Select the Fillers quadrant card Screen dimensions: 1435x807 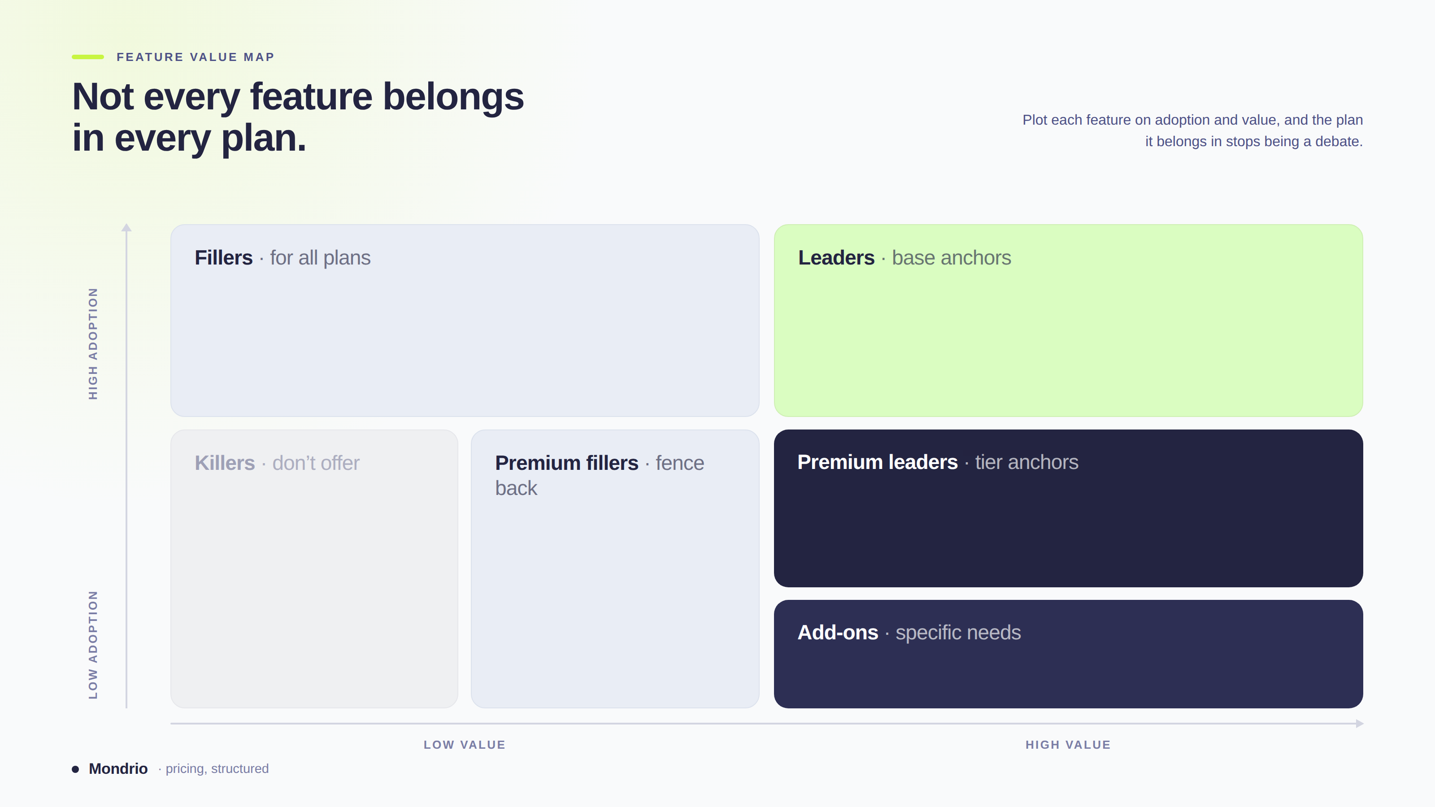(465, 320)
